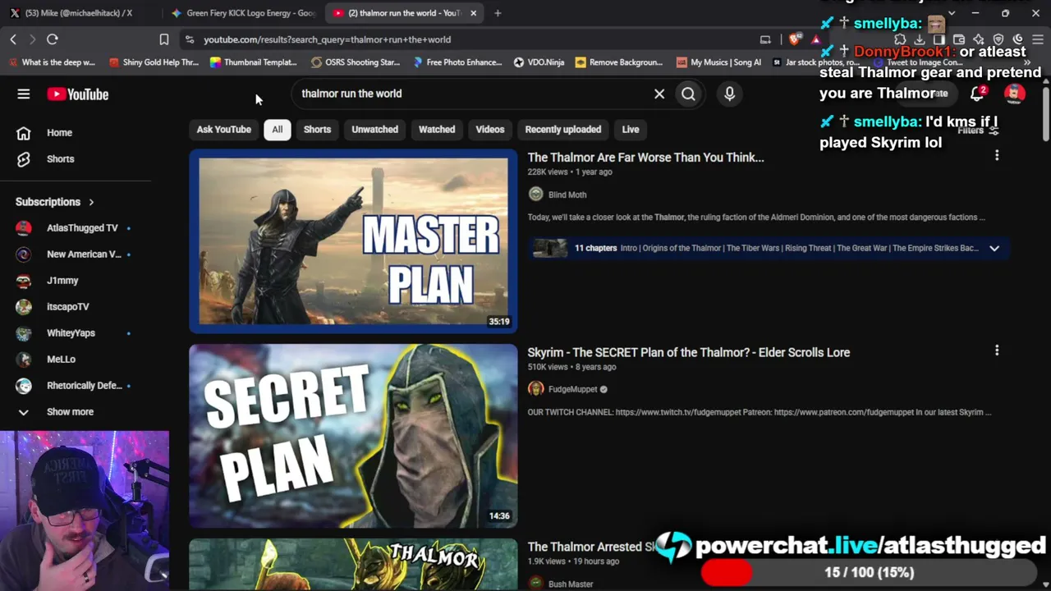Select the Live filter chip
1051x591 pixels.
click(631, 130)
